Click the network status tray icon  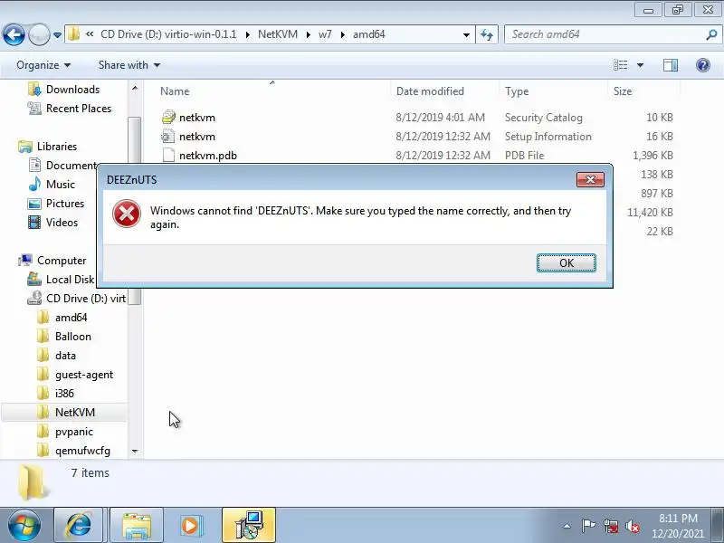[x=611, y=526]
